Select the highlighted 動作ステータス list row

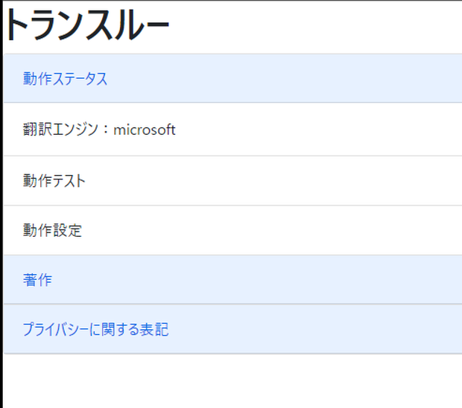tap(232, 78)
